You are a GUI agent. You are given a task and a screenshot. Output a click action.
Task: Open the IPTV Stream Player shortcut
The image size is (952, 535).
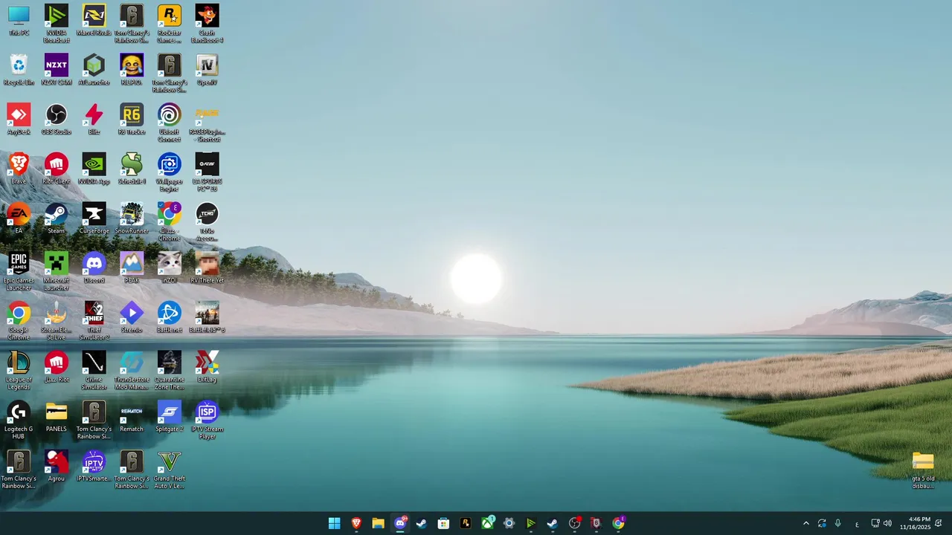point(207,420)
